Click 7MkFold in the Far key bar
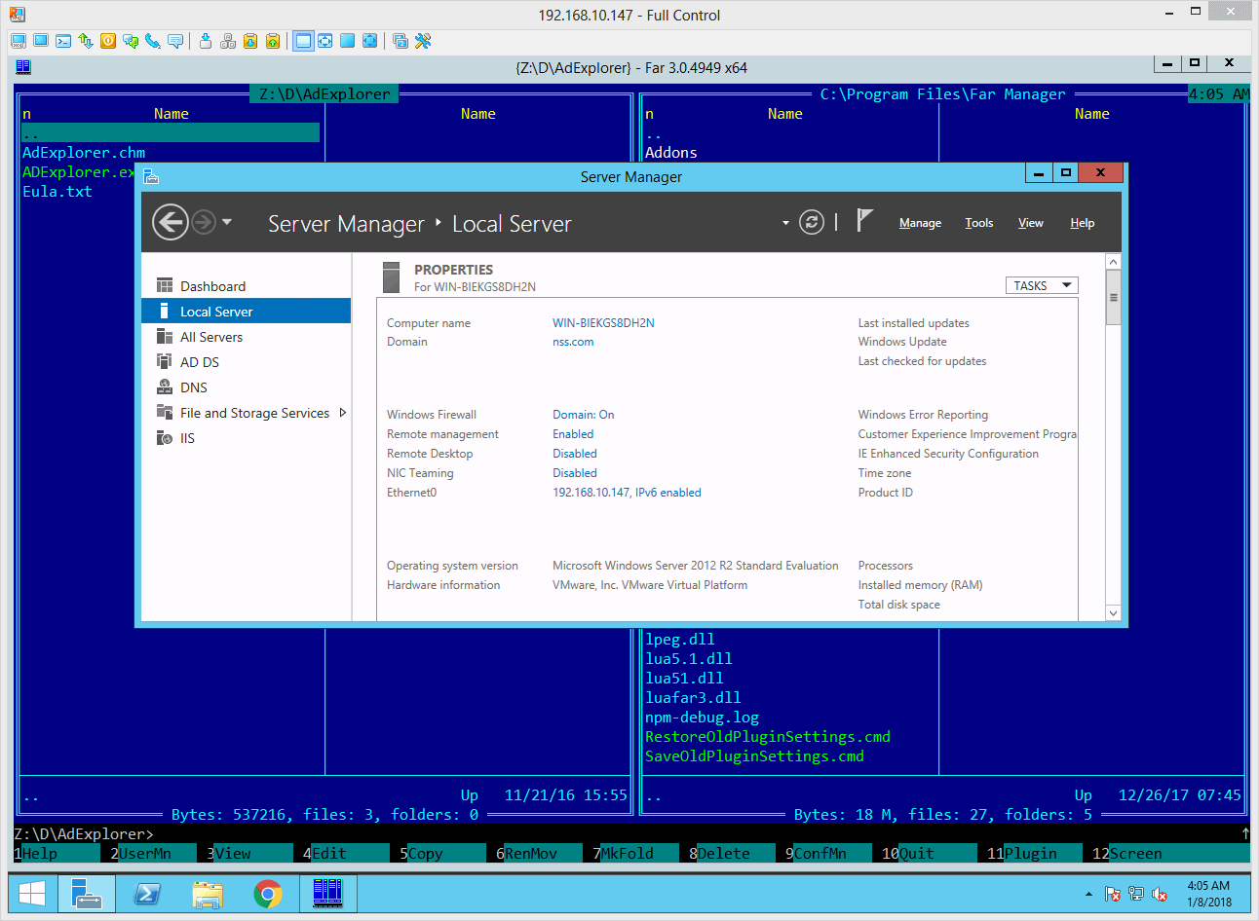Screen dimensions: 1259x921 click(635, 854)
